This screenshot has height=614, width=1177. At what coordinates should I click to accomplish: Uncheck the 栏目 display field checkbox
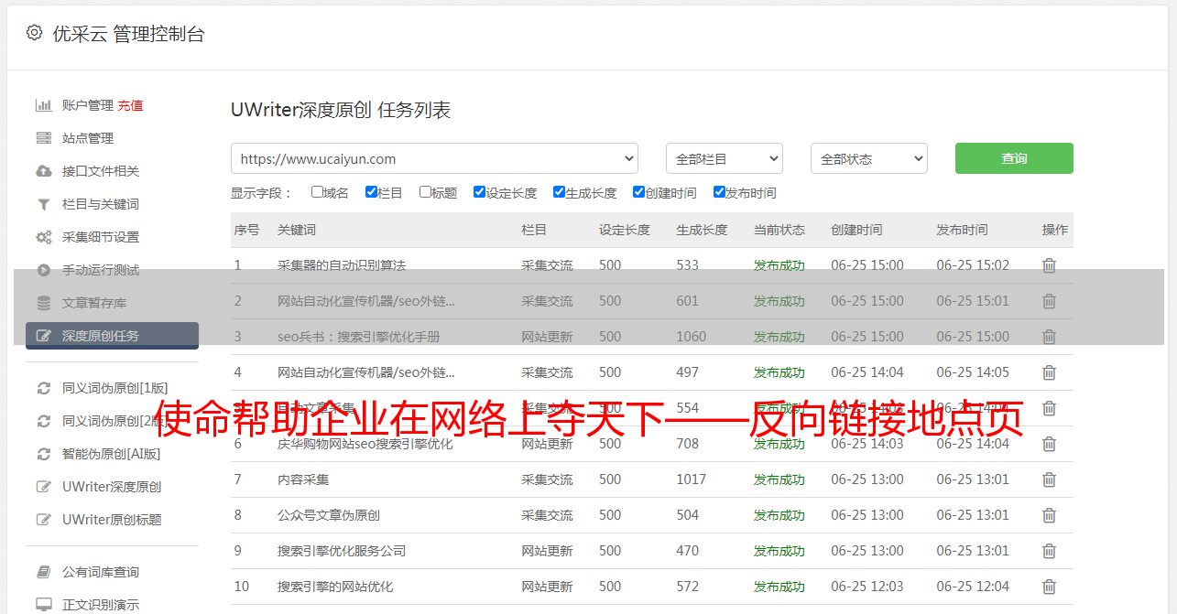(371, 192)
